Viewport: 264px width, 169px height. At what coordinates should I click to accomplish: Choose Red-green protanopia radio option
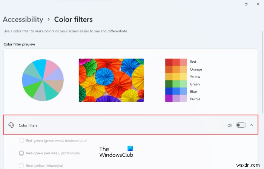[x=21, y=153]
